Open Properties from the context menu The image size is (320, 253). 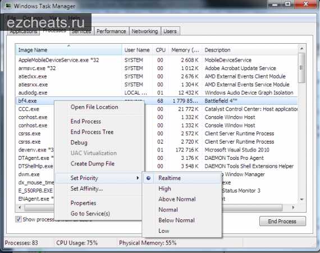(83, 203)
